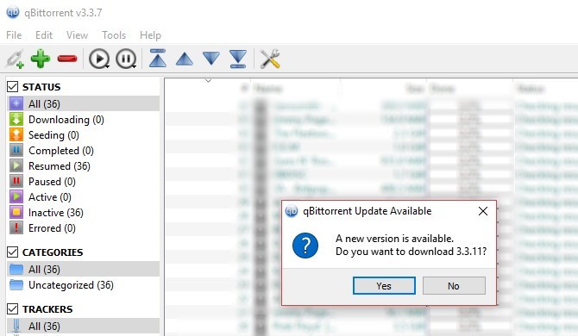This screenshot has width=578, height=336.
Task: Click the Decrease priority down arrow
Action: pyautogui.click(x=211, y=59)
